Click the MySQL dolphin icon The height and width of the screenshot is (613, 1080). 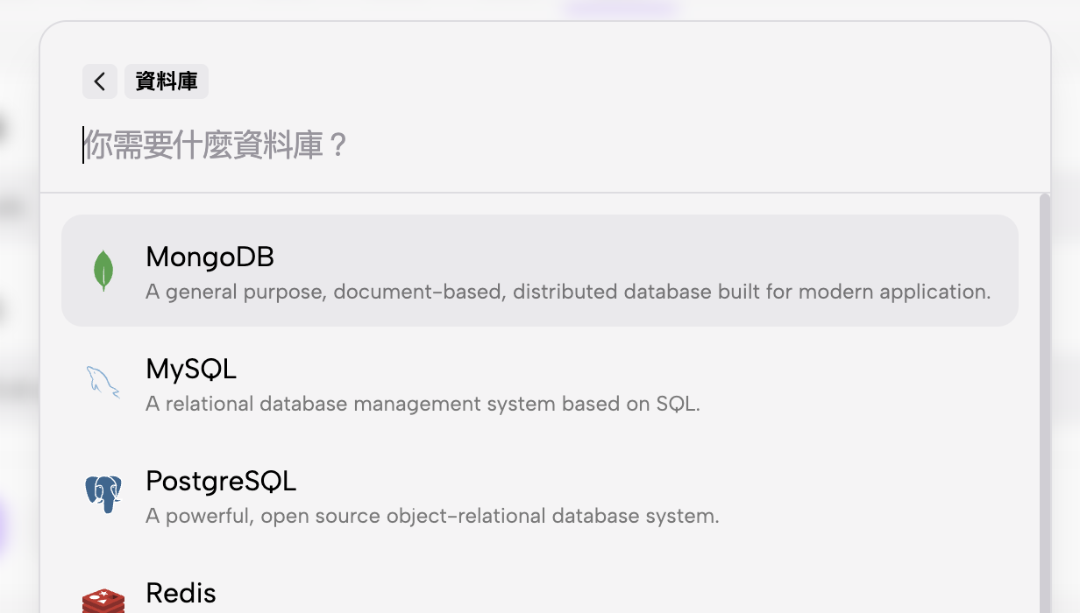[103, 383]
